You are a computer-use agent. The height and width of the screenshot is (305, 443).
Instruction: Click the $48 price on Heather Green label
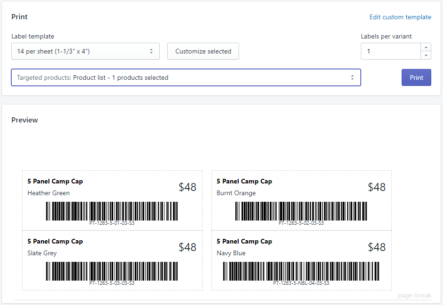click(187, 187)
